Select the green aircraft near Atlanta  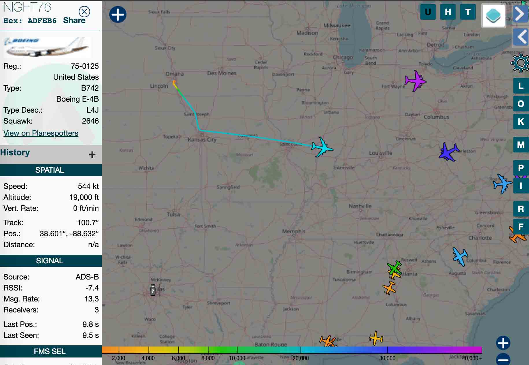pyautogui.click(x=394, y=268)
